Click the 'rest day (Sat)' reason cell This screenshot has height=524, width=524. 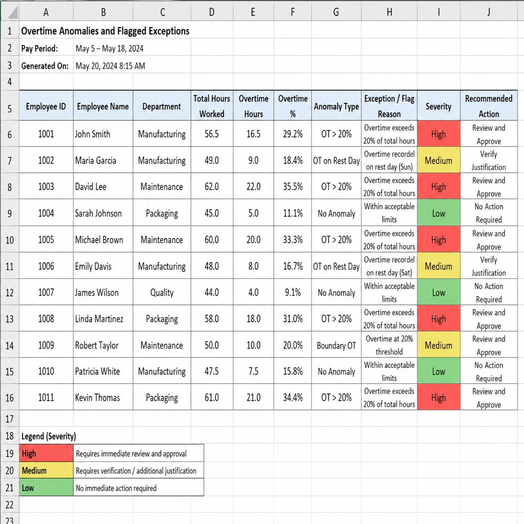point(389,266)
